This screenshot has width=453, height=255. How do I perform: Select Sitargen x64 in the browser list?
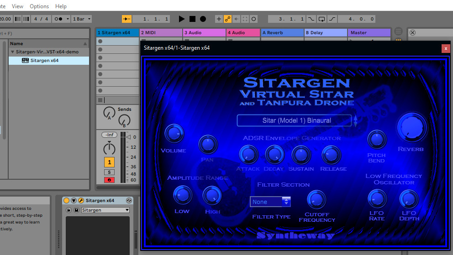(x=49, y=61)
